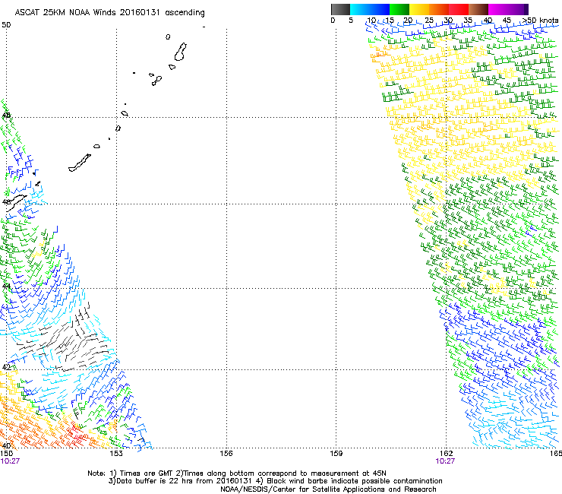Select the latitude label '42'
This screenshot has height=494, width=562.
point(6,367)
